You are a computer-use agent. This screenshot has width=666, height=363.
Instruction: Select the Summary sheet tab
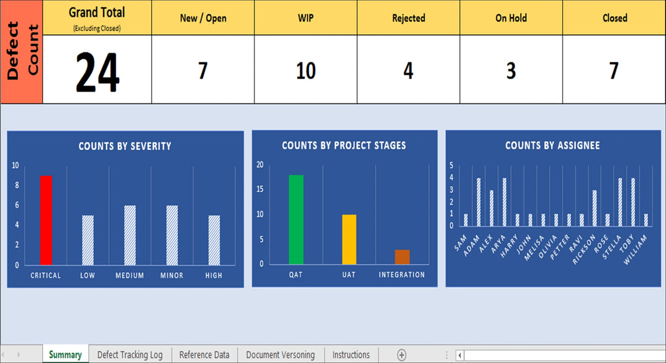65,355
